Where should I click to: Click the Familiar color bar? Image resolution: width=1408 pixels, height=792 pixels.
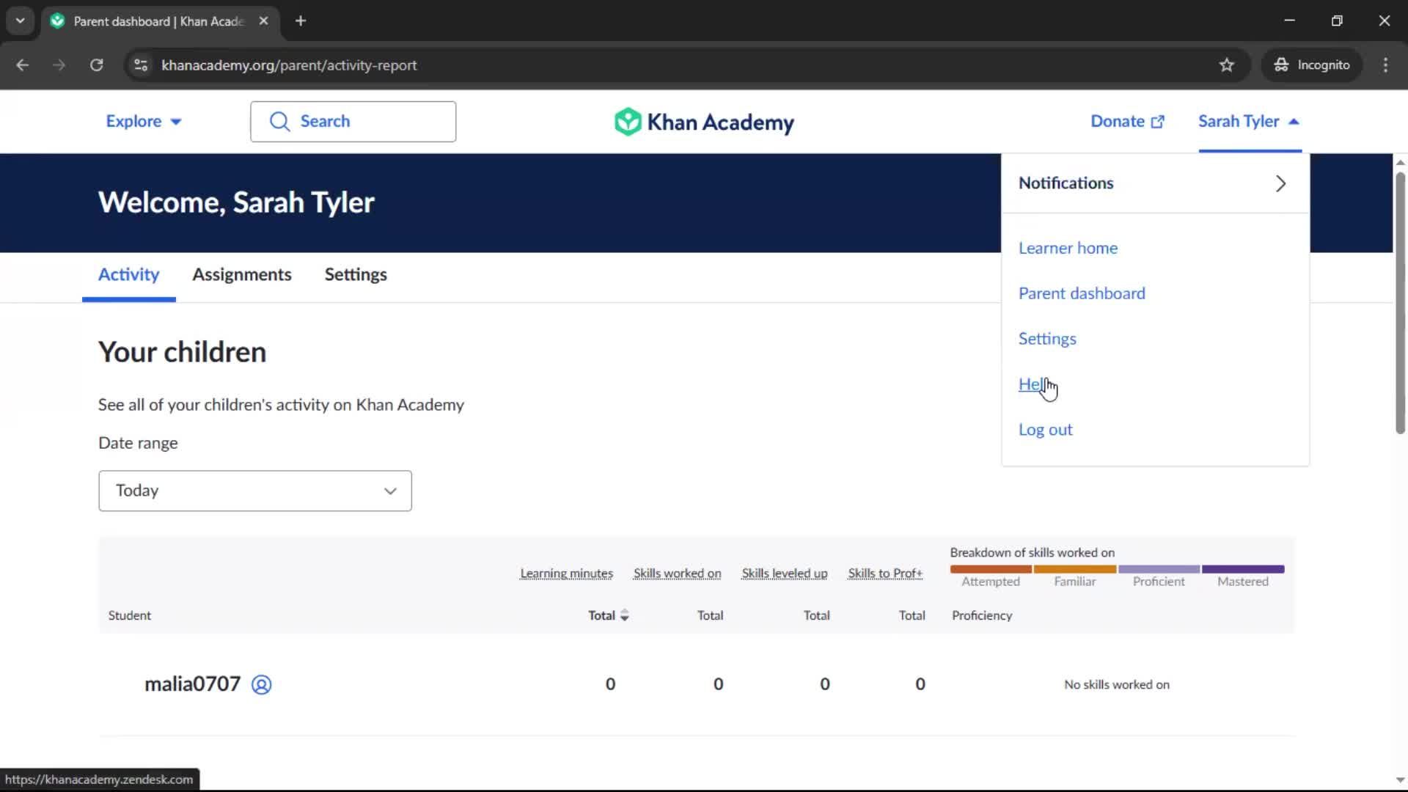click(x=1074, y=569)
